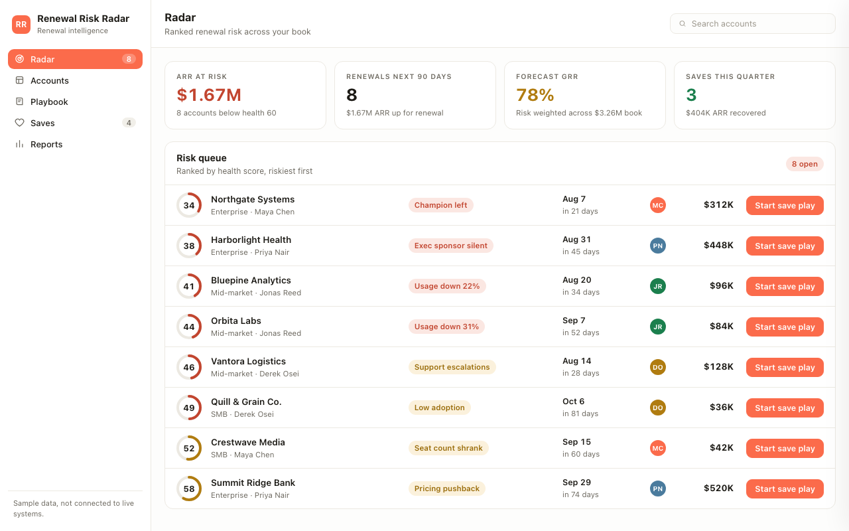The height and width of the screenshot is (531, 849).
Task: Click the DO avatar on Vantora Logistics row
Action: (x=658, y=367)
